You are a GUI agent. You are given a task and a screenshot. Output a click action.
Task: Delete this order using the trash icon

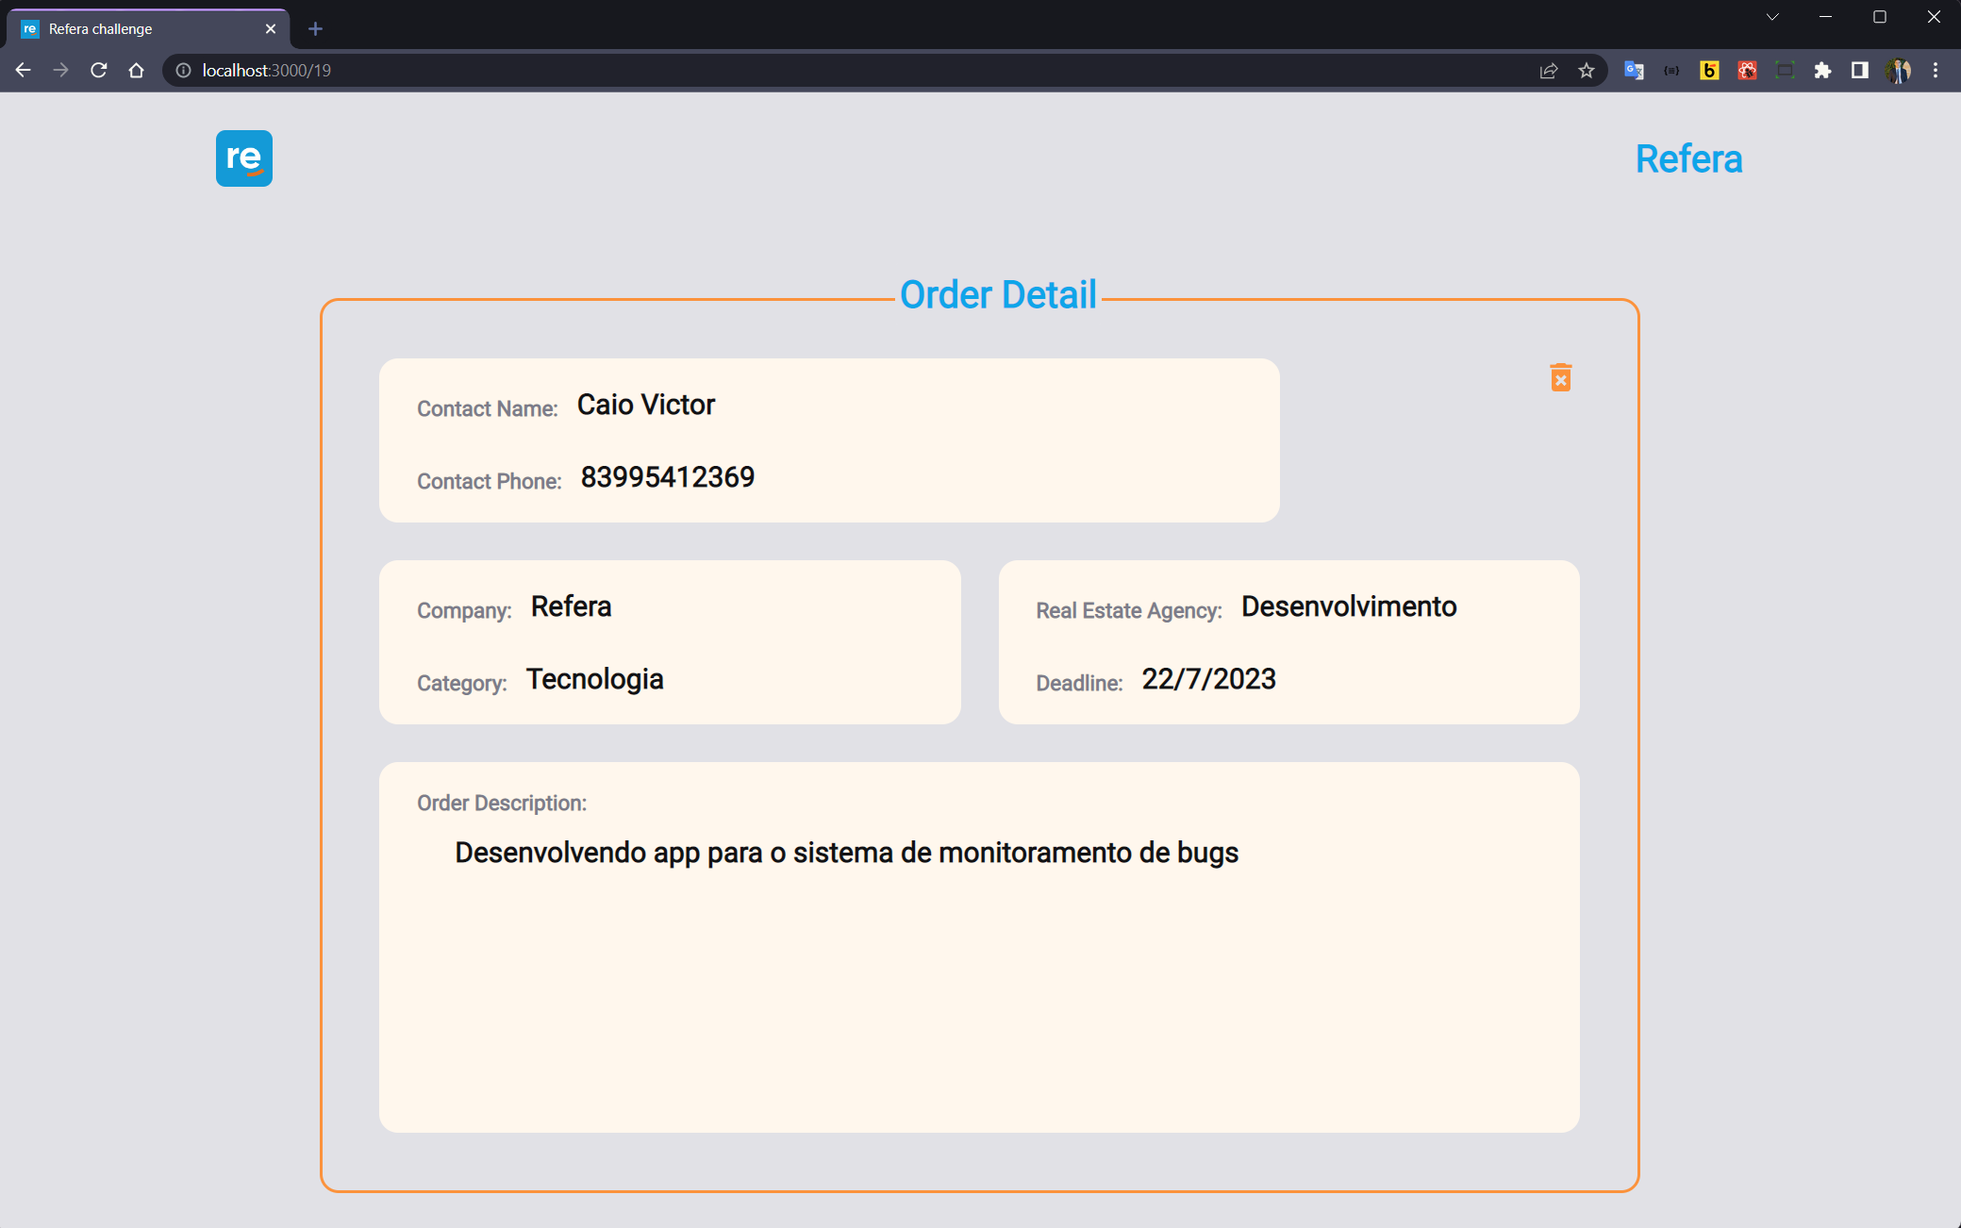pyautogui.click(x=1560, y=376)
